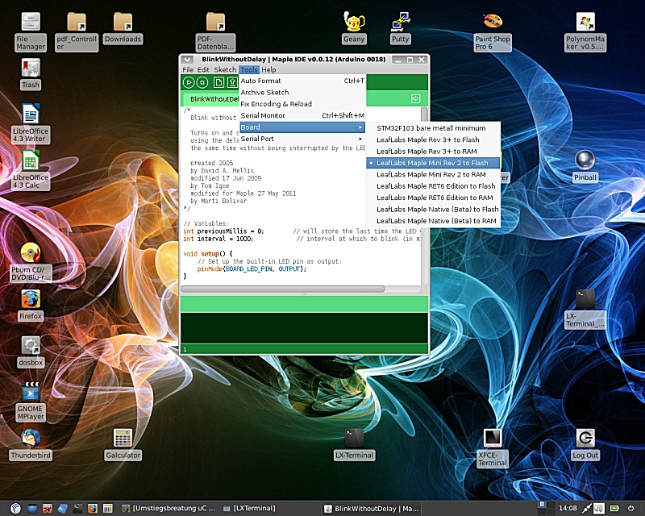Click the Pinball desktop icon
The height and width of the screenshot is (516, 645).
click(x=585, y=166)
